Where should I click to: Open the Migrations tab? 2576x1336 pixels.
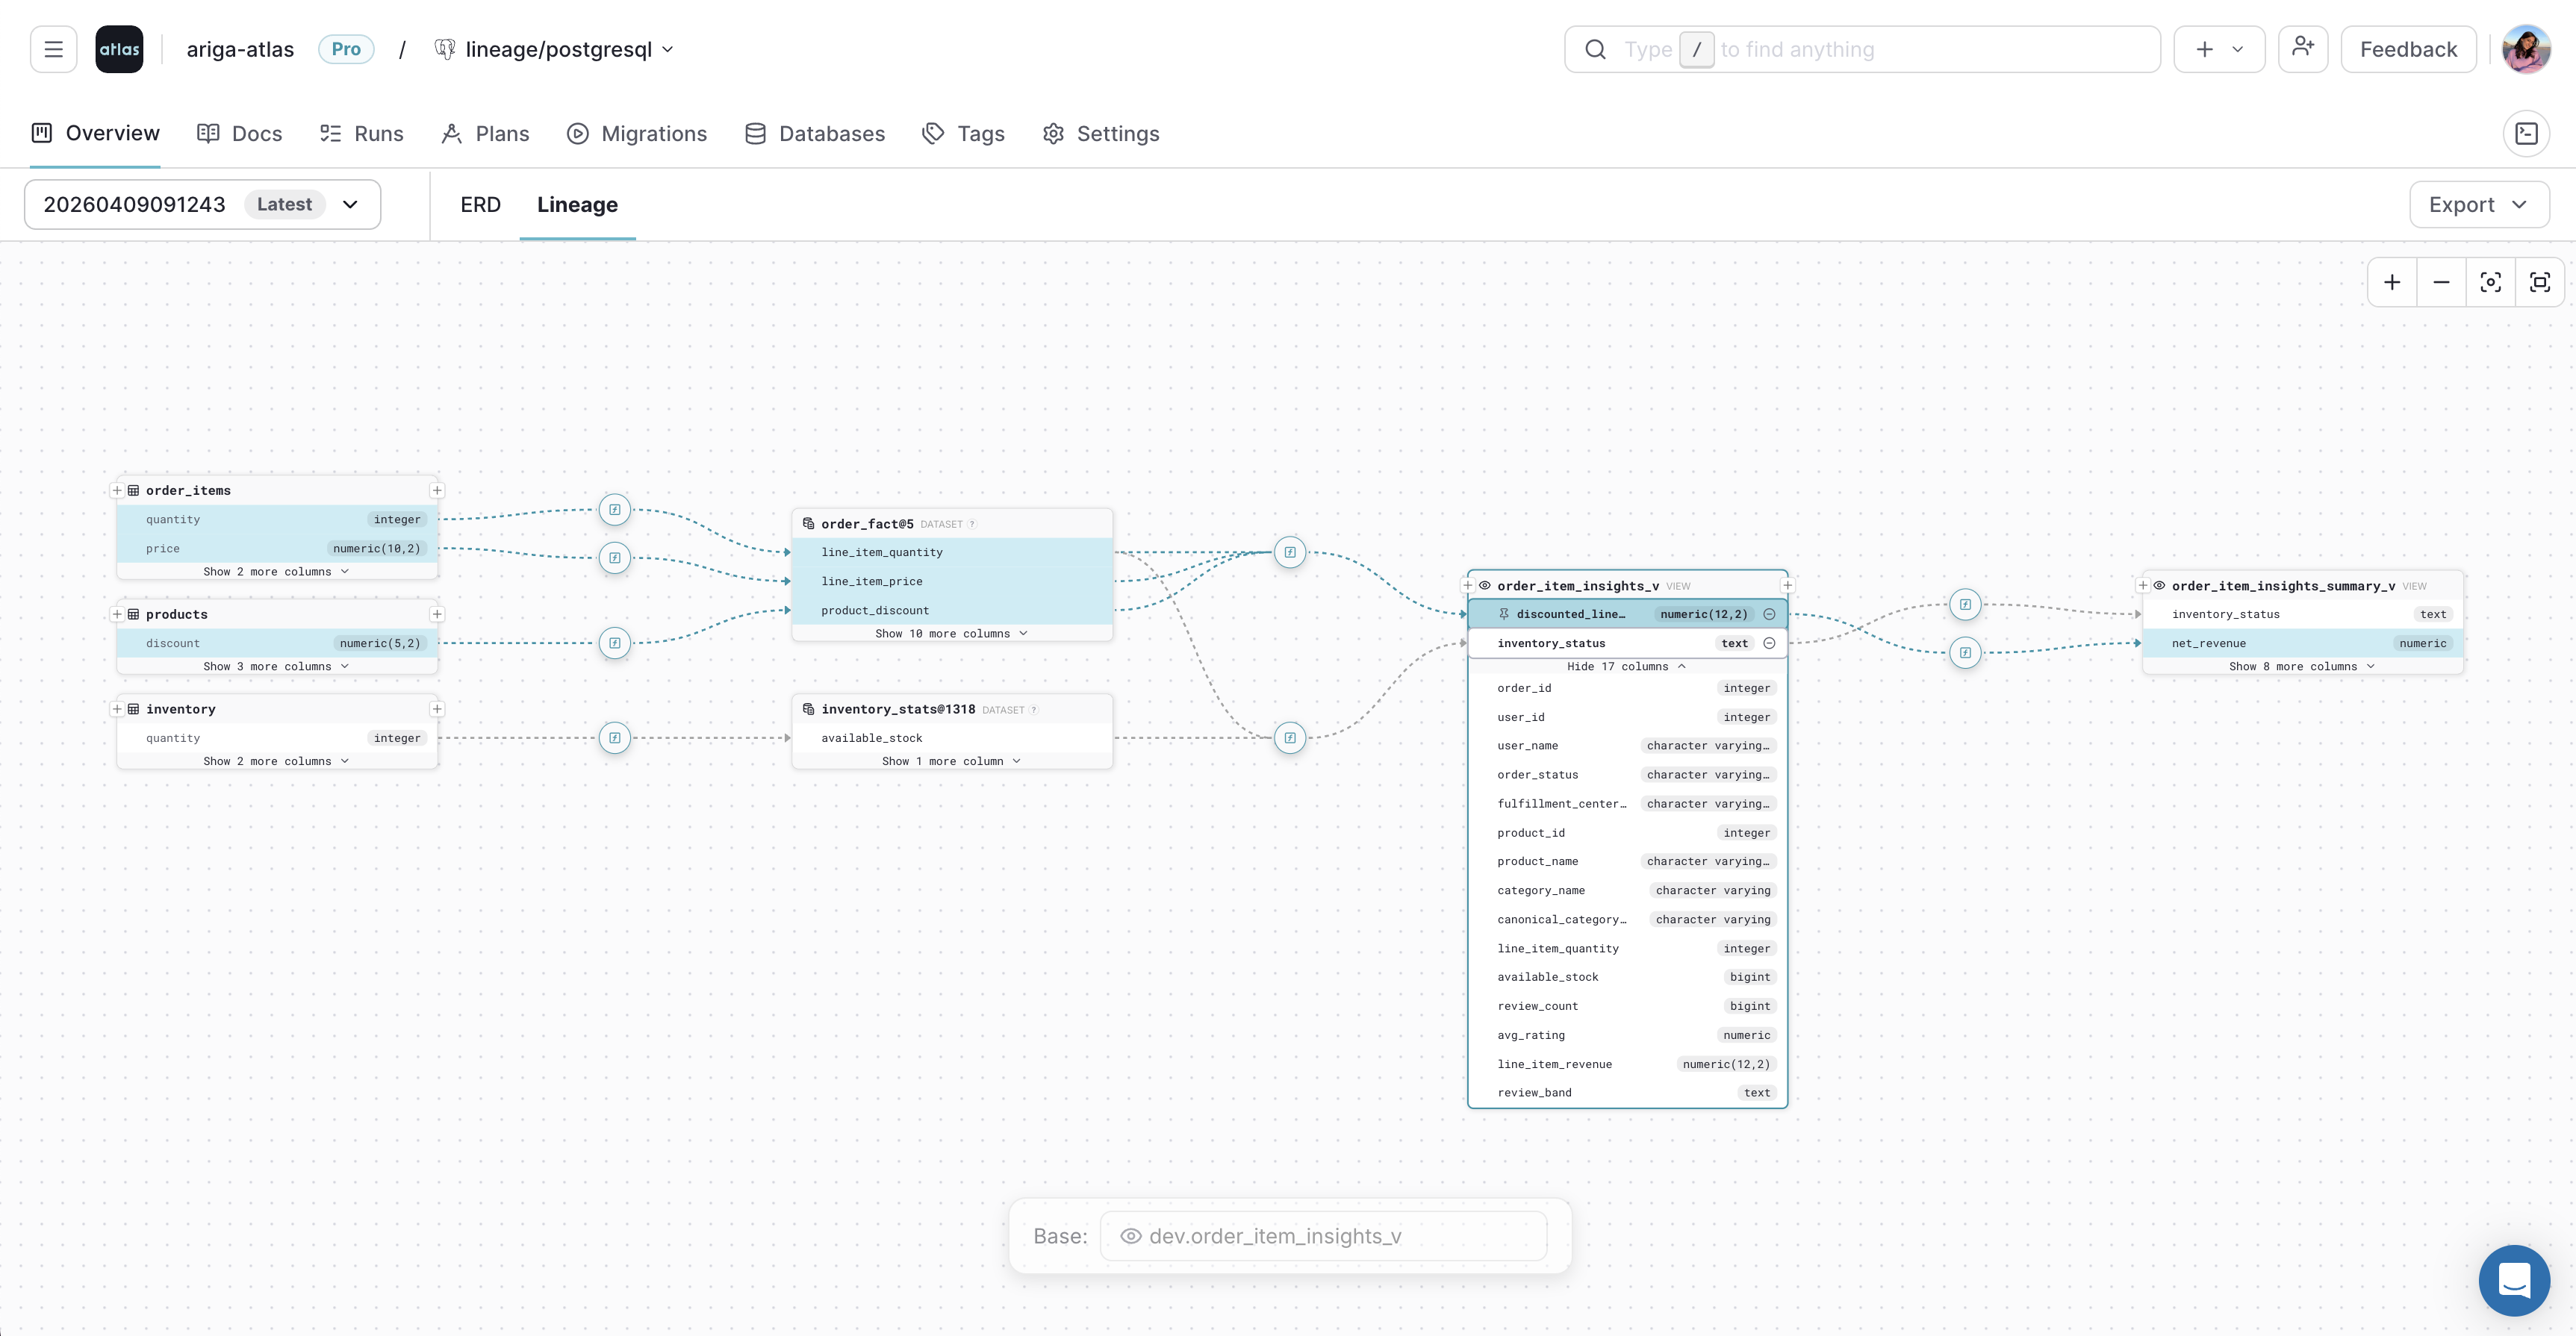[637, 133]
